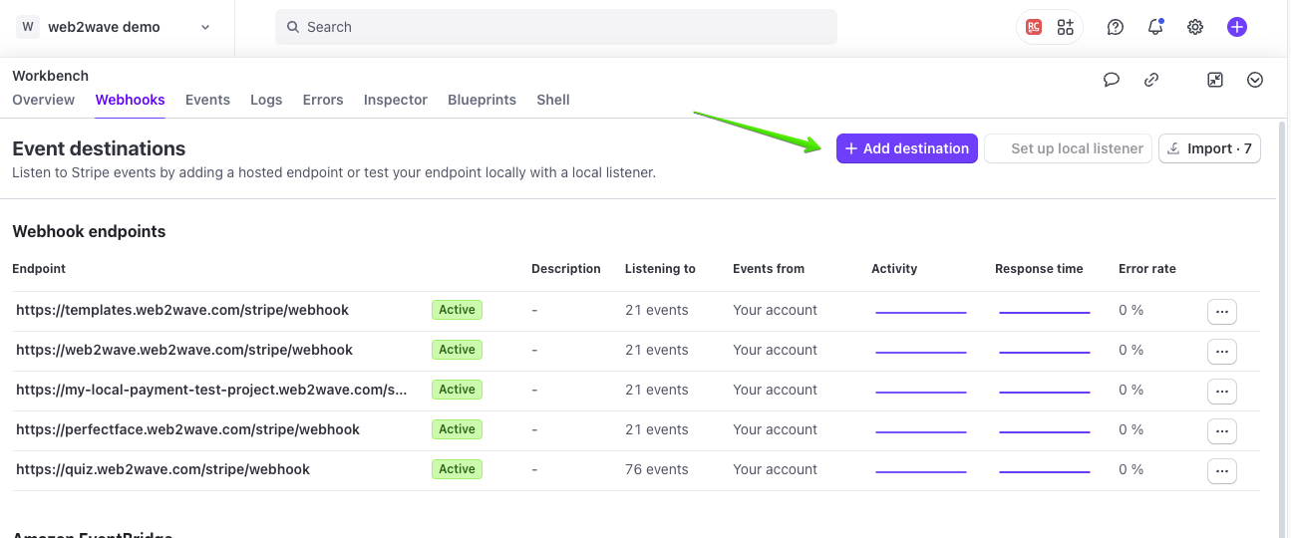Click the Error rate column header

[x=1147, y=269]
